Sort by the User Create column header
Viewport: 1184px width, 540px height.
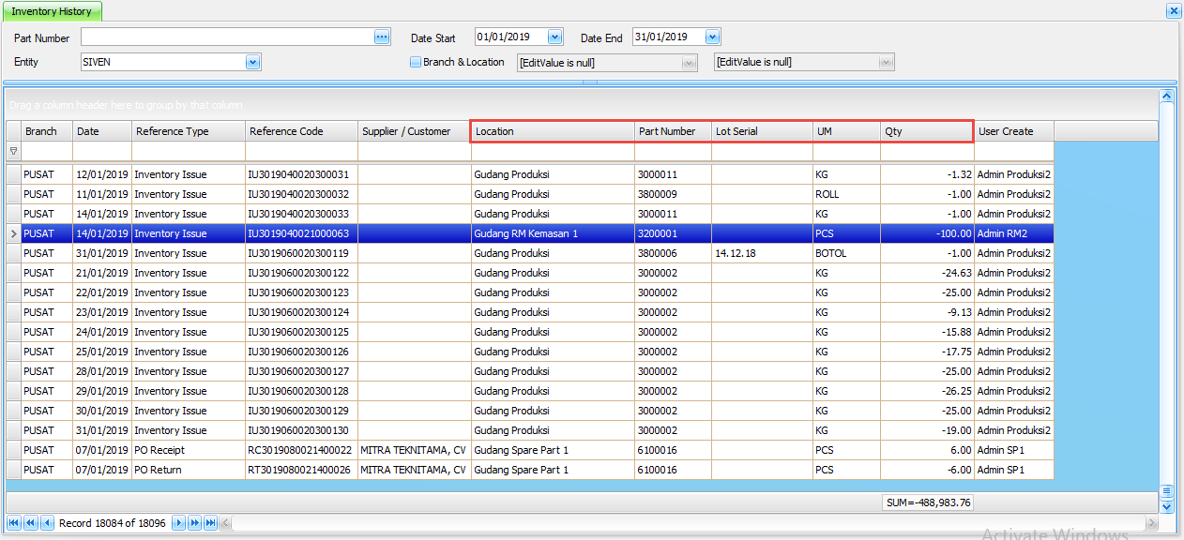click(1014, 131)
